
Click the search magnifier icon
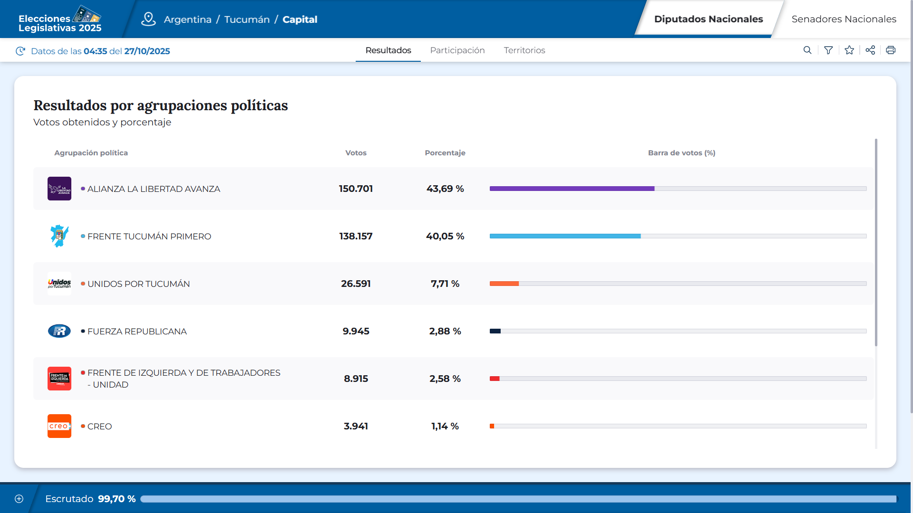click(807, 50)
